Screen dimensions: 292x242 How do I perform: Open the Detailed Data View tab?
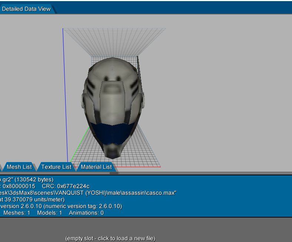(x=26, y=9)
